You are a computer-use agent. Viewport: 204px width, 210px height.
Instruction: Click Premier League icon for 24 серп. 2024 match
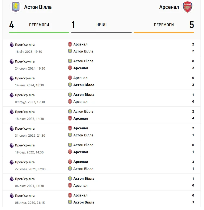click(12, 61)
